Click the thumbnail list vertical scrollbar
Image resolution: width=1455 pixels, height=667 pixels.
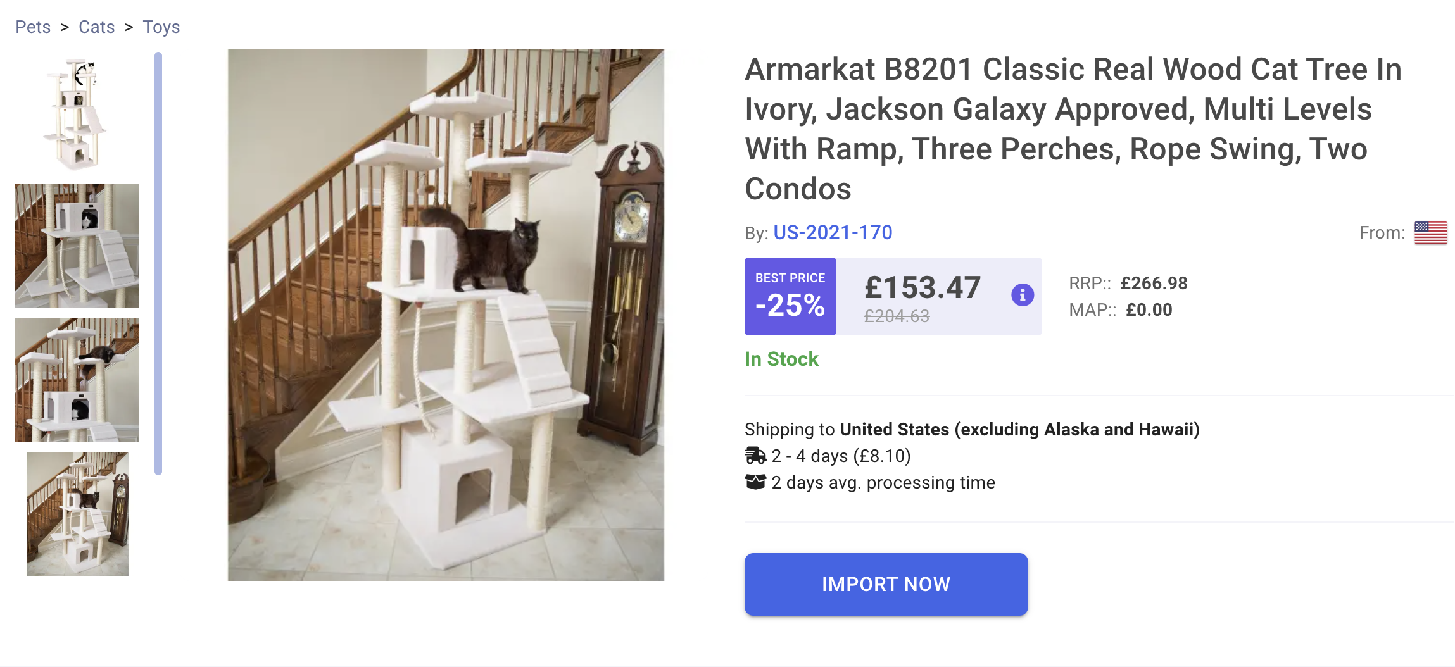[158, 263]
